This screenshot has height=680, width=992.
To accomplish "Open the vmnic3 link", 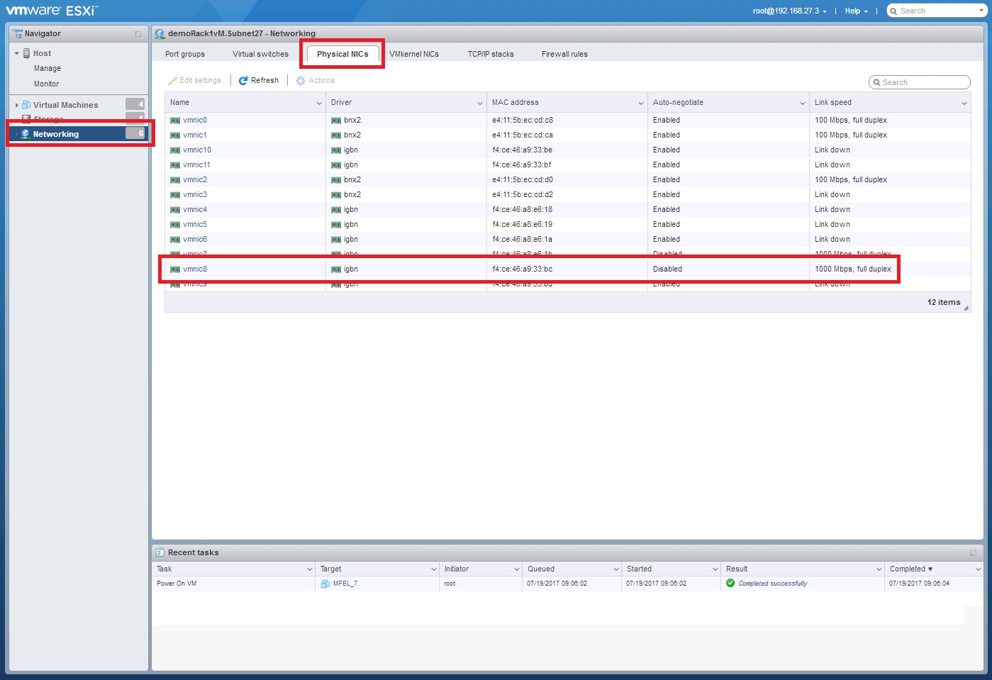I will pyautogui.click(x=195, y=195).
